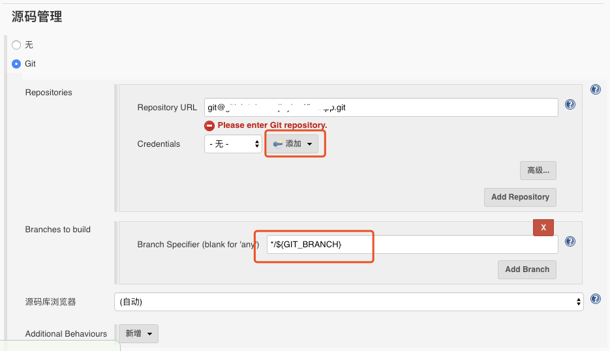Click help icon beside Repository URL field

pyautogui.click(x=570, y=104)
